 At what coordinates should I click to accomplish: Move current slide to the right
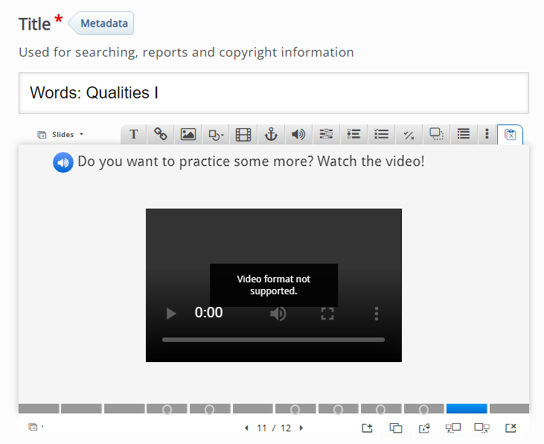click(482, 428)
